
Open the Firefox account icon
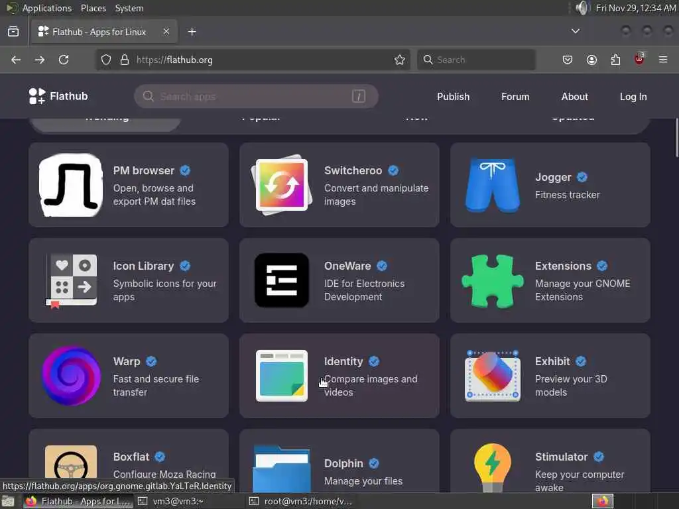591,60
